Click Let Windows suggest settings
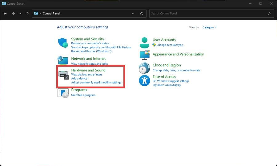Image resolution: width=277 pixels, height=166 pixels. 171,81
